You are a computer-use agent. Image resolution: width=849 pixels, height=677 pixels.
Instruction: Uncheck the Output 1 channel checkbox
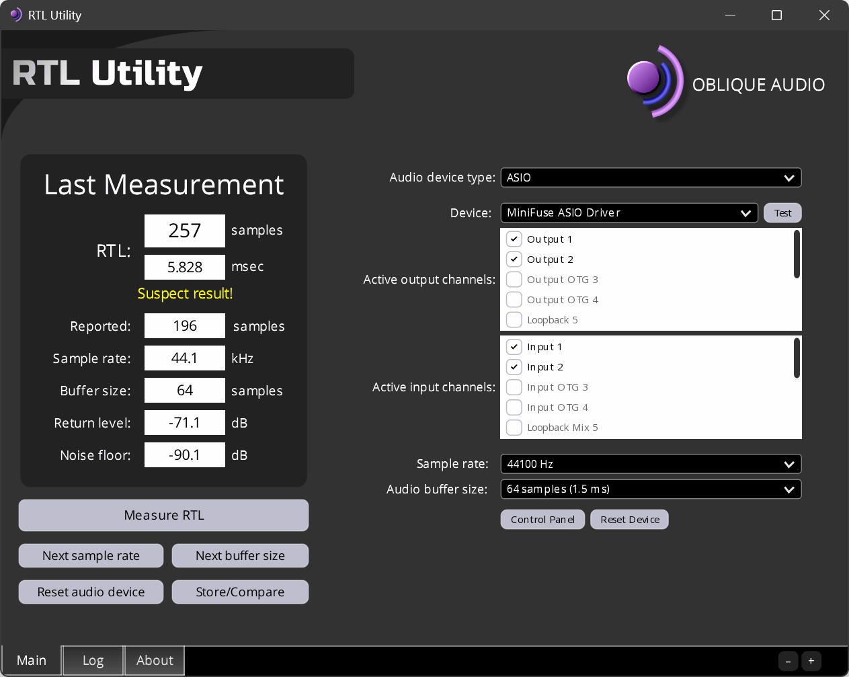[514, 239]
